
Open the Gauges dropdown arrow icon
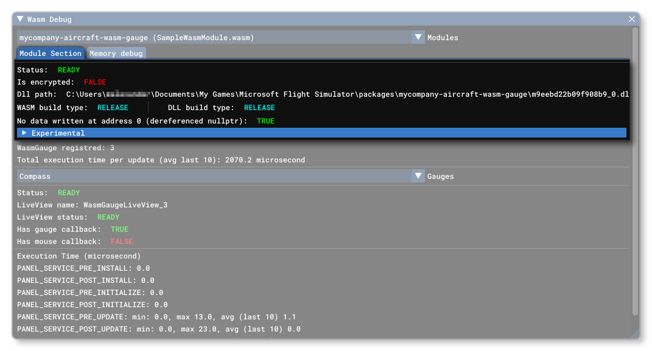coord(418,176)
